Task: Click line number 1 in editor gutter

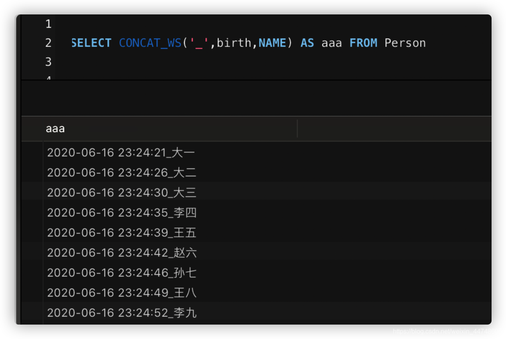Action: coord(49,24)
